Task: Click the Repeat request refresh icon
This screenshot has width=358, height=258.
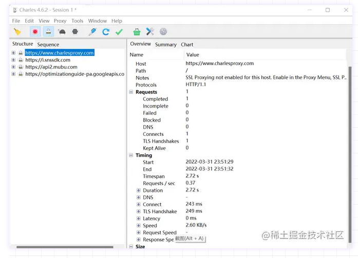Action: pos(106,32)
